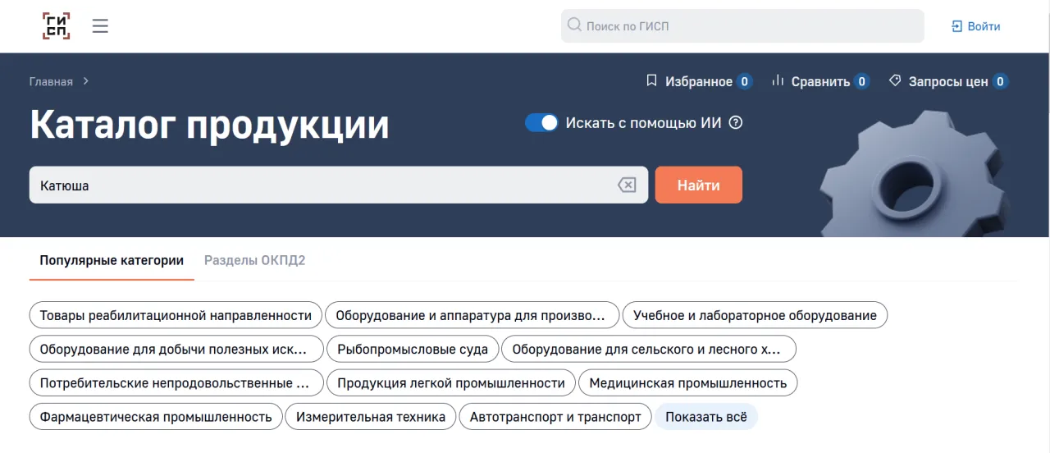Choose Медицинская промышленность category chip
This screenshot has height=453, width=1050.
pos(687,383)
